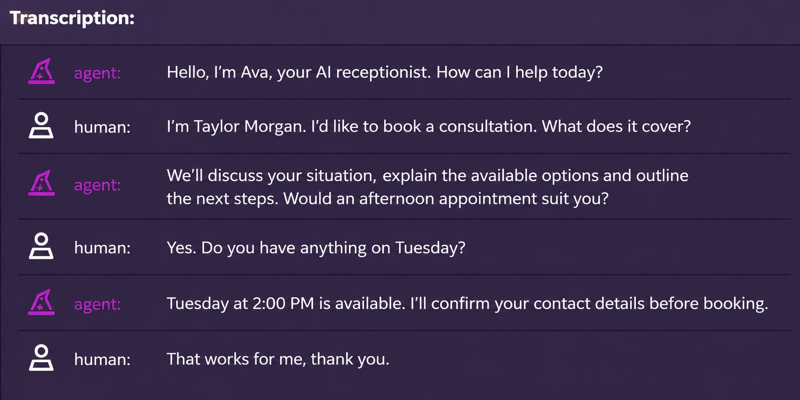Click "agent:" label on the third row
The image size is (800, 400).
coord(97,185)
